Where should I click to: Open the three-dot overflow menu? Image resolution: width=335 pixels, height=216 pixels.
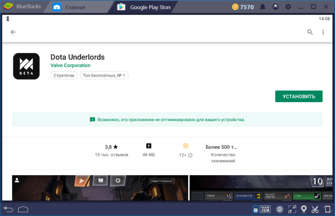tap(323, 32)
